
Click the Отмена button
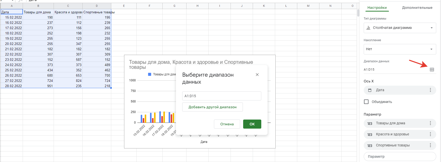pos(227,124)
